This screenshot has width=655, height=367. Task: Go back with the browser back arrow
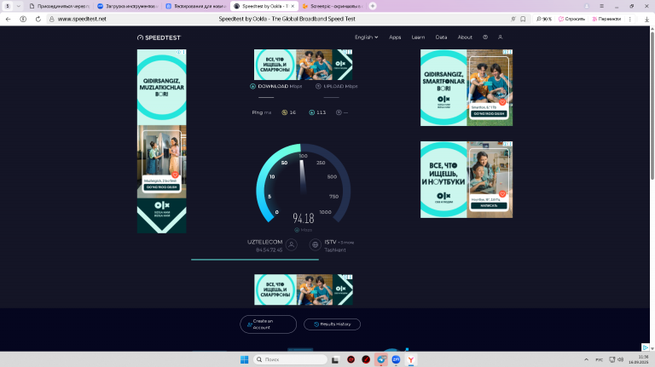coord(8,19)
